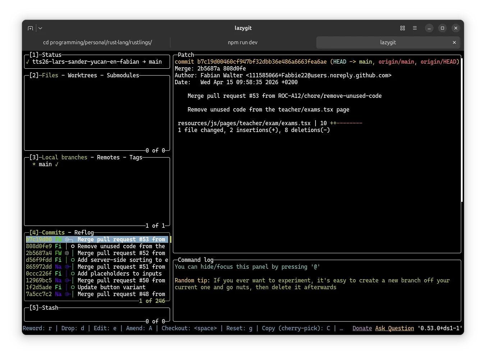This screenshot has width=486, height=359.
Task: Select commit 2b5687a4 Merge pull request #52
Action: pyautogui.click(x=97, y=253)
